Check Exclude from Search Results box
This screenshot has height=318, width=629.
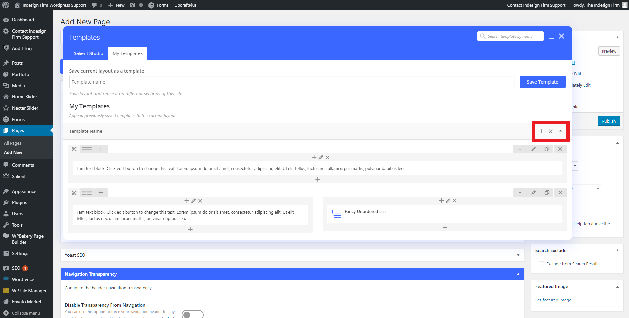pos(541,264)
